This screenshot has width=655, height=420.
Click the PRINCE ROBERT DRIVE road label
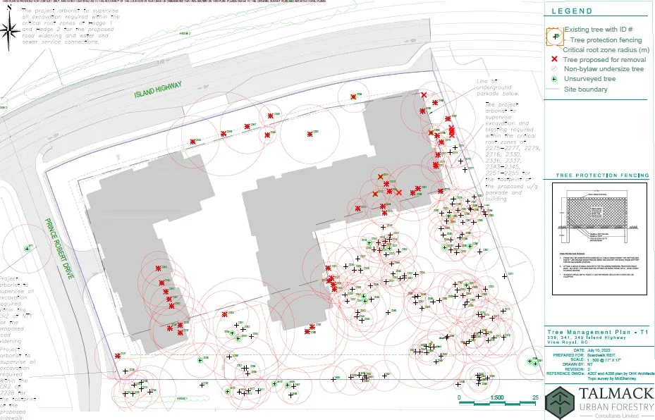tap(60, 249)
